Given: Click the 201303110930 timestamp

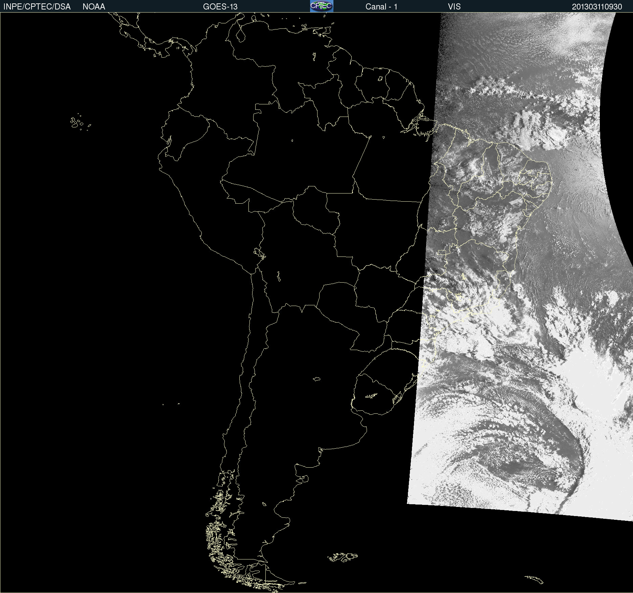Looking at the screenshot, I should pos(597,7).
